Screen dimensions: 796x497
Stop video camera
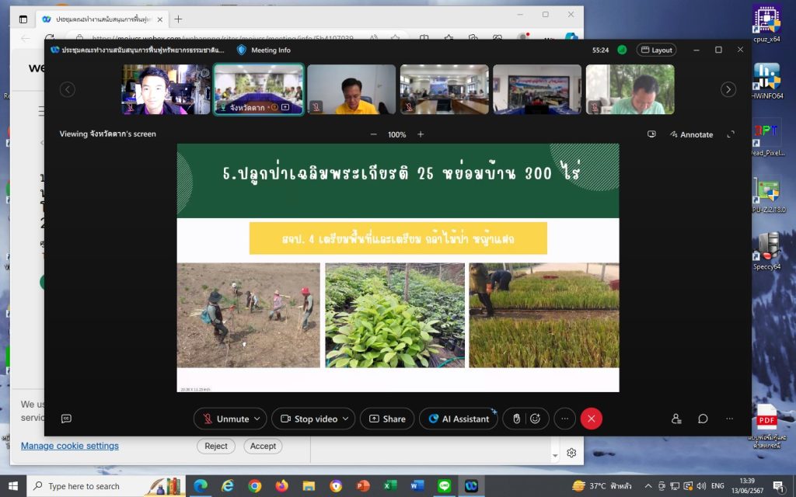pos(309,419)
